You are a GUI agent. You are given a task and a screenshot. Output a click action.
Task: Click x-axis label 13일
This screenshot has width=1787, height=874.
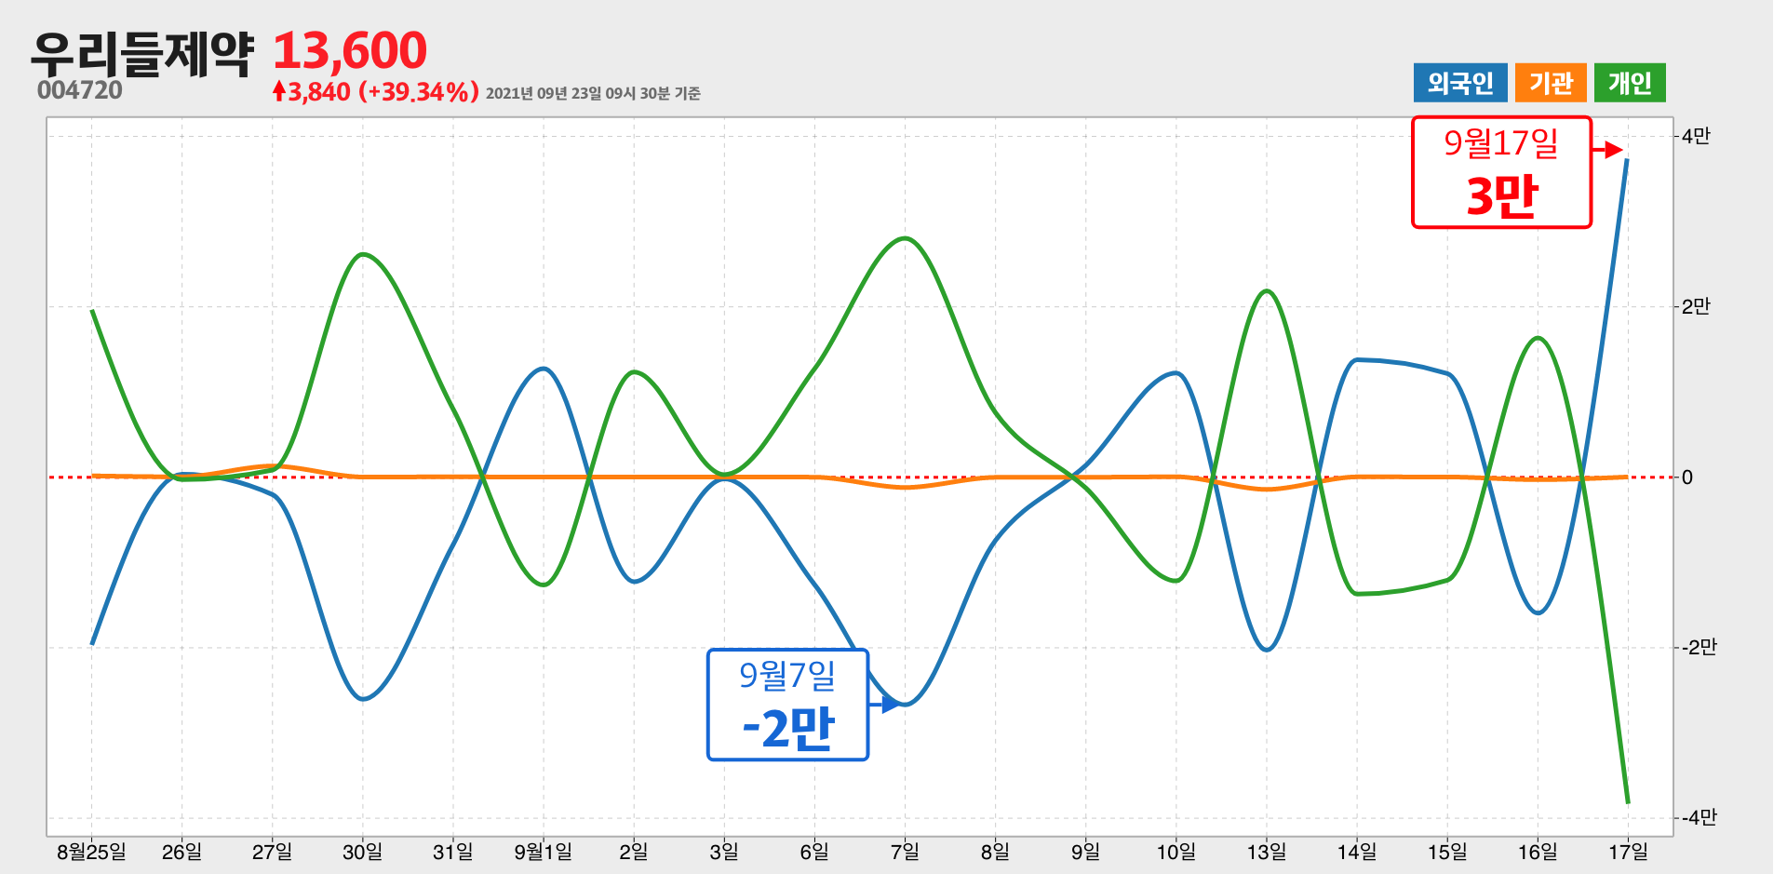(x=1267, y=852)
